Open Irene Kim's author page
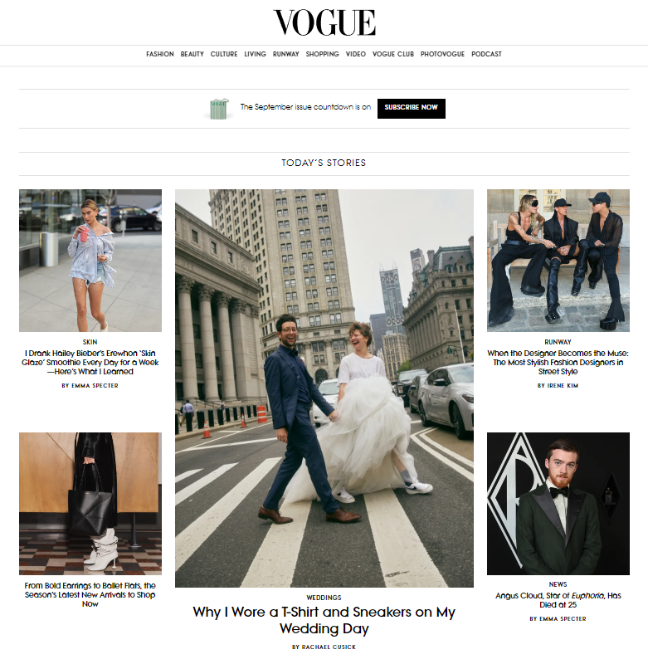Image resolution: width=648 pixels, height=664 pixels. click(x=558, y=385)
